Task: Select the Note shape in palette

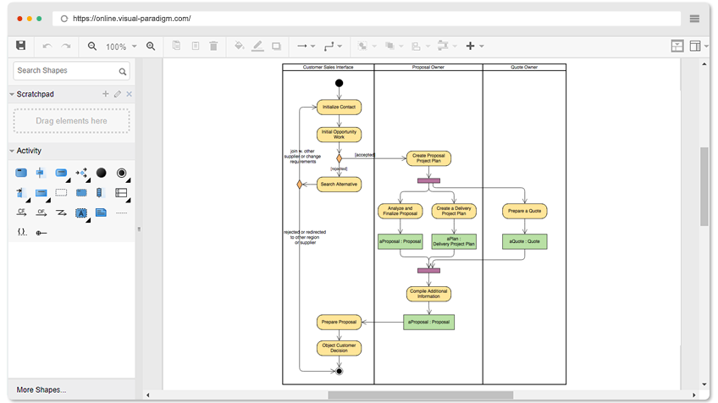Action: click(x=102, y=213)
